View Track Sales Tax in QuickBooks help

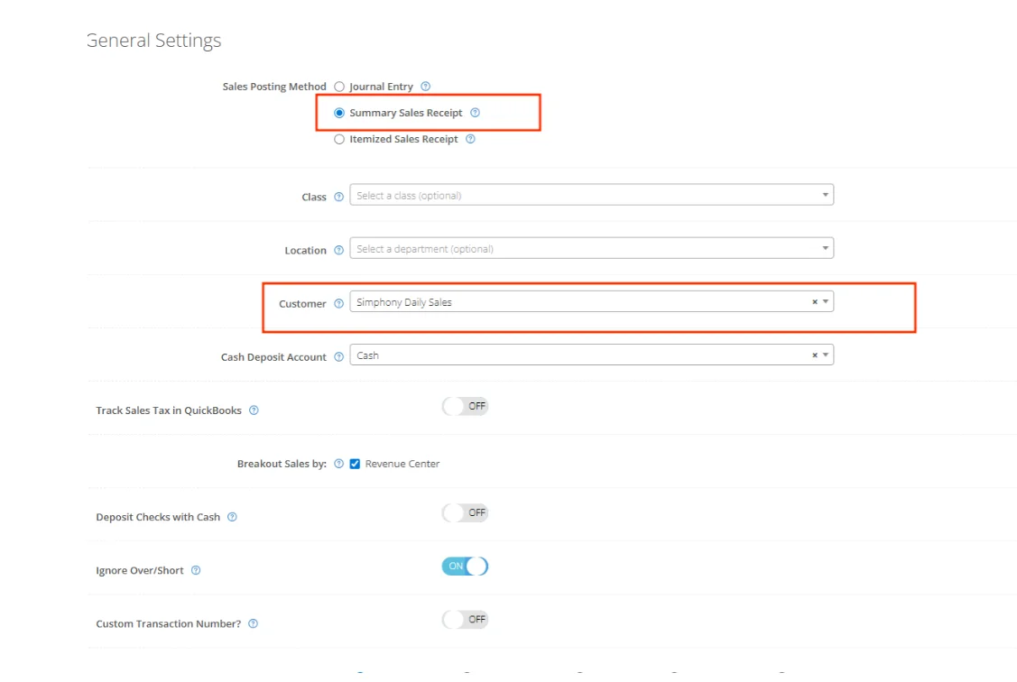pos(254,410)
